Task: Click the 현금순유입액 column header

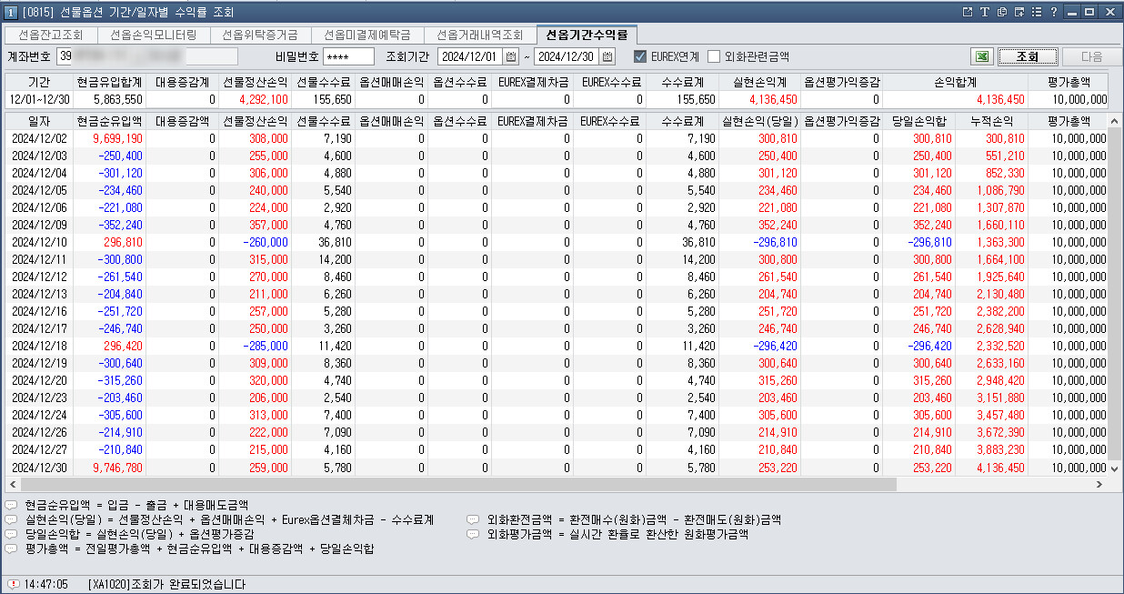Action: (109, 120)
